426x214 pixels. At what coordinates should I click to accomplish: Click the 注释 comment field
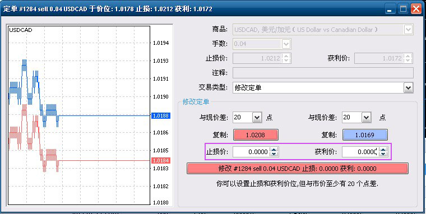(323, 73)
